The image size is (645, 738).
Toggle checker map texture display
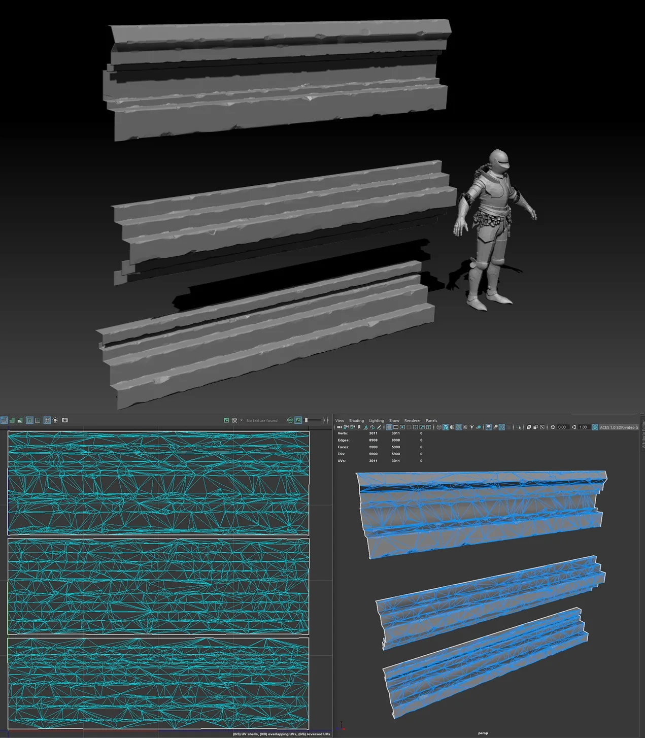(234, 420)
